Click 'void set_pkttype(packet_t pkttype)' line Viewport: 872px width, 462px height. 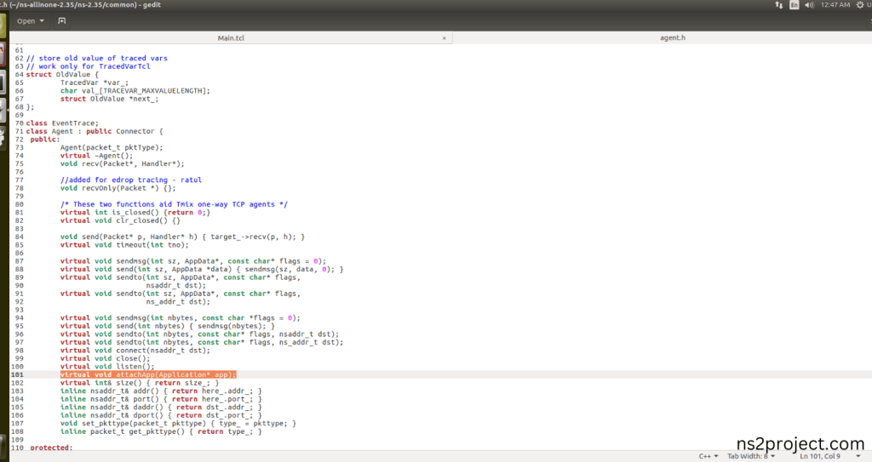click(x=178, y=424)
